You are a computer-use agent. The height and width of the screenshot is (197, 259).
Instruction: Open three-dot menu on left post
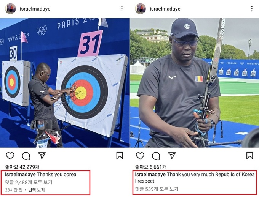(122, 9)
